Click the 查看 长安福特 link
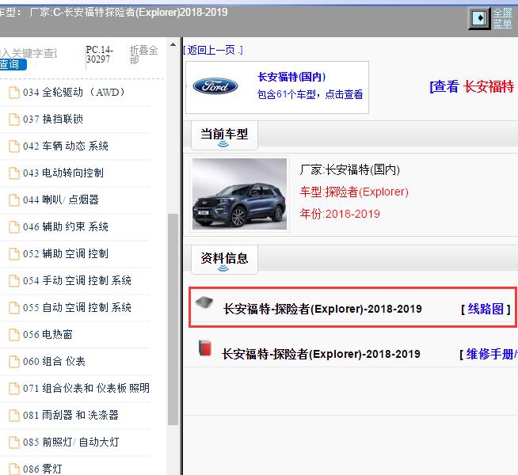The height and width of the screenshot is (475, 518). point(472,87)
